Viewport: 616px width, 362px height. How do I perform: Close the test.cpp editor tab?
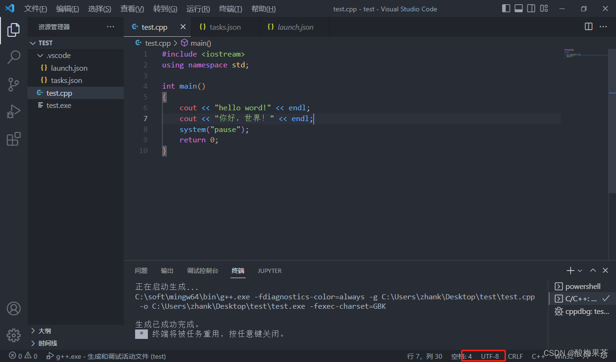183,27
